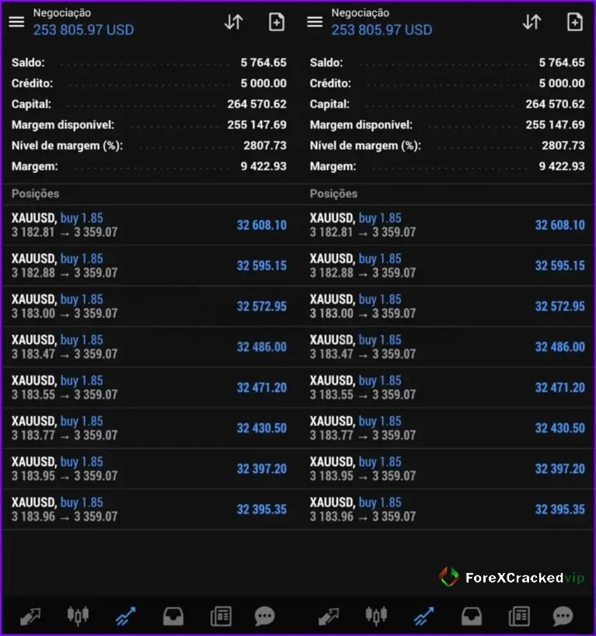Image resolution: width=596 pixels, height=636 pixels.
Task: Tap Posições header in right panel
Action: point(333,194)
